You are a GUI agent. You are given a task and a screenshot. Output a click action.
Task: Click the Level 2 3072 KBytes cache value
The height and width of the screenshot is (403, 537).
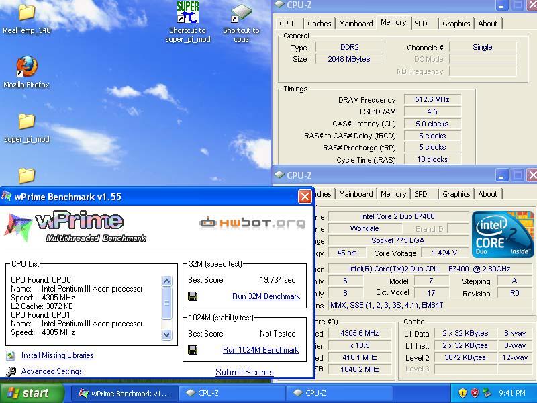click(x=465, y=357)
